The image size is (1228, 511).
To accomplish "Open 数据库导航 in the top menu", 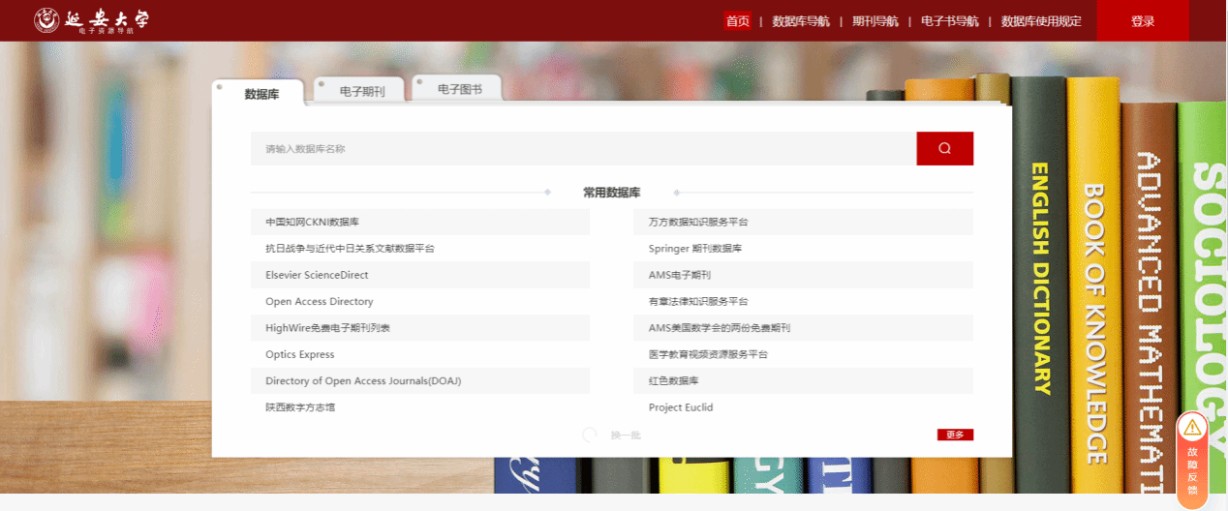I will click(x=800, y=21).
